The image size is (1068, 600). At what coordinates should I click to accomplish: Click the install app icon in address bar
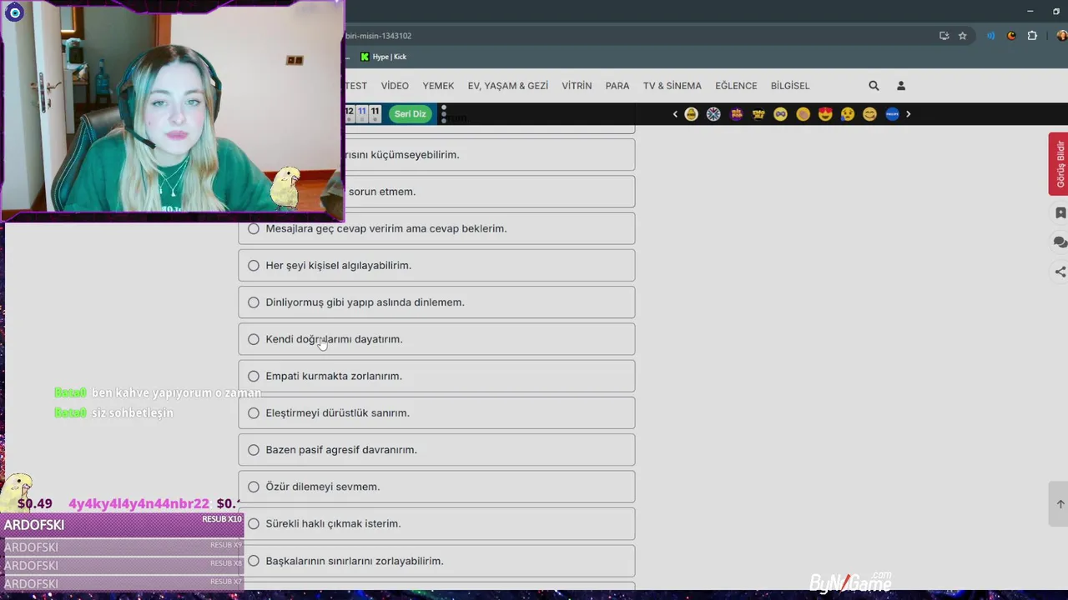[x=944, y=36]
